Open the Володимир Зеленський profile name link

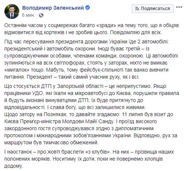coord(53,8)
